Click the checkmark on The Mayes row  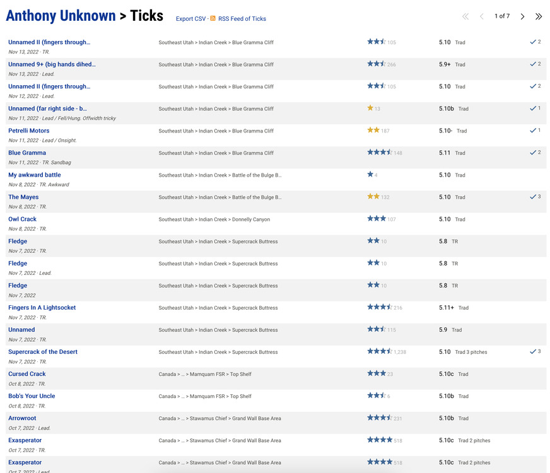coord(534,197)
